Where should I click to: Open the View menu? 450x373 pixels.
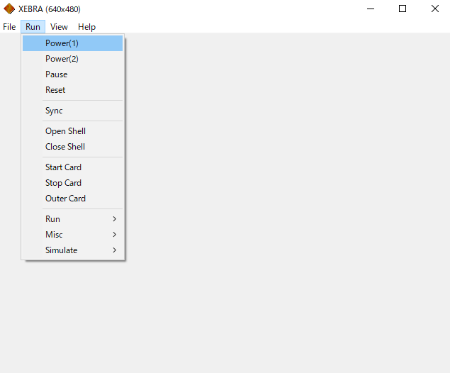coord(59,27)
